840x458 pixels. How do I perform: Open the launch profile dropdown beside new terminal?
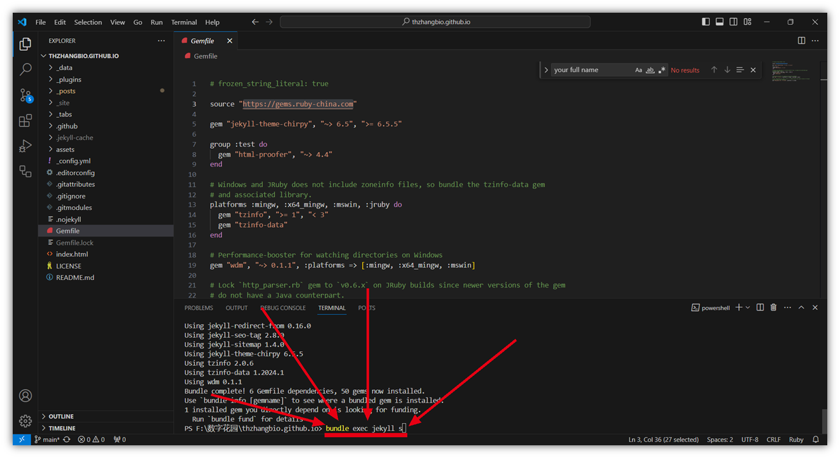pyautogui.click(x=748, y=308)
